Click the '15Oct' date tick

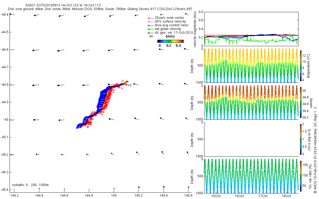(x=216, y=196)
